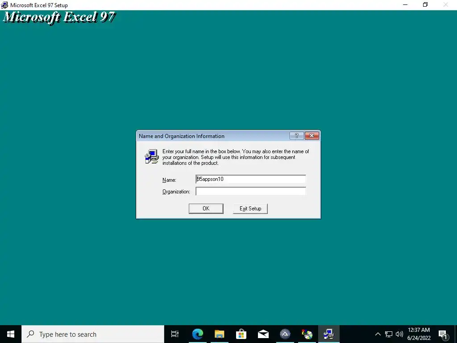
Task: Click the round silver taskbar app icon
Action: point(285,334)
